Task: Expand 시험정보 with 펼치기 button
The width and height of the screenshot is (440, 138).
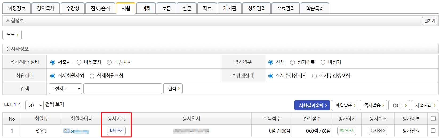Action: tap(430, 21)
